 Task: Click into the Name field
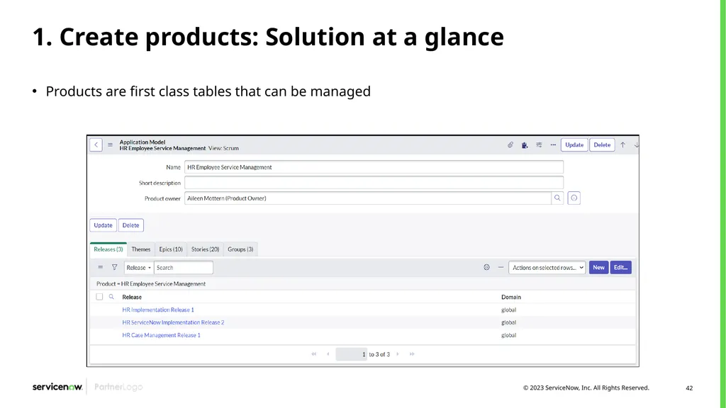374,167
